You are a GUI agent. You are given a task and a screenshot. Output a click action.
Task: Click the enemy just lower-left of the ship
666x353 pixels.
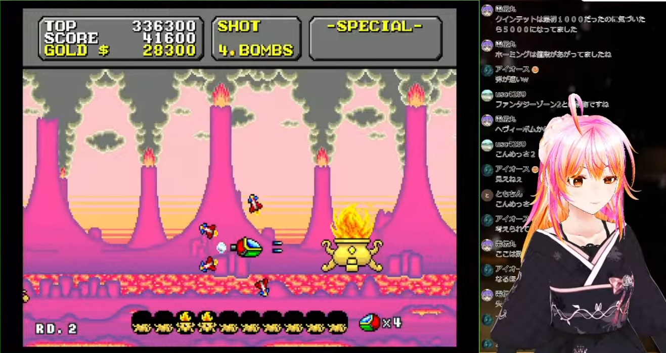(x=208, y=264)
